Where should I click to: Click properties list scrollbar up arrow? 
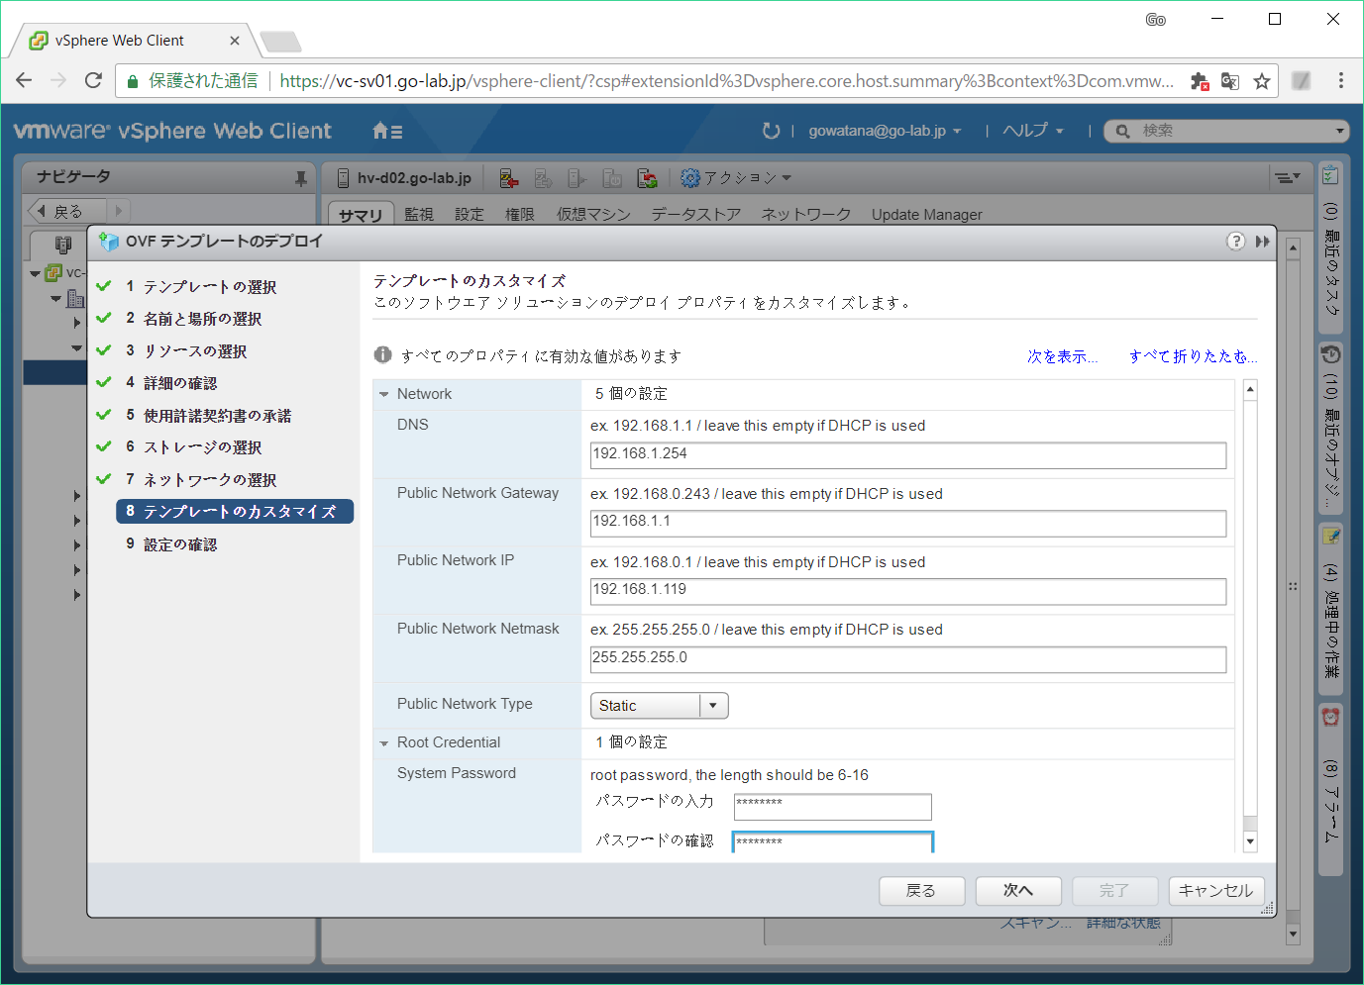click(x=1250, y=390)
